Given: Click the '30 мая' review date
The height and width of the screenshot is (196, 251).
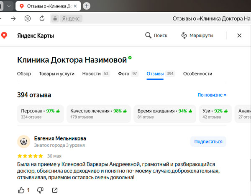Looking at the screenshot, I should pos(54,156).
